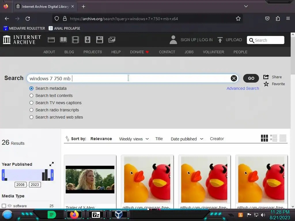
Task: Click the site security lock icon
Action: (x=65, y=19)
